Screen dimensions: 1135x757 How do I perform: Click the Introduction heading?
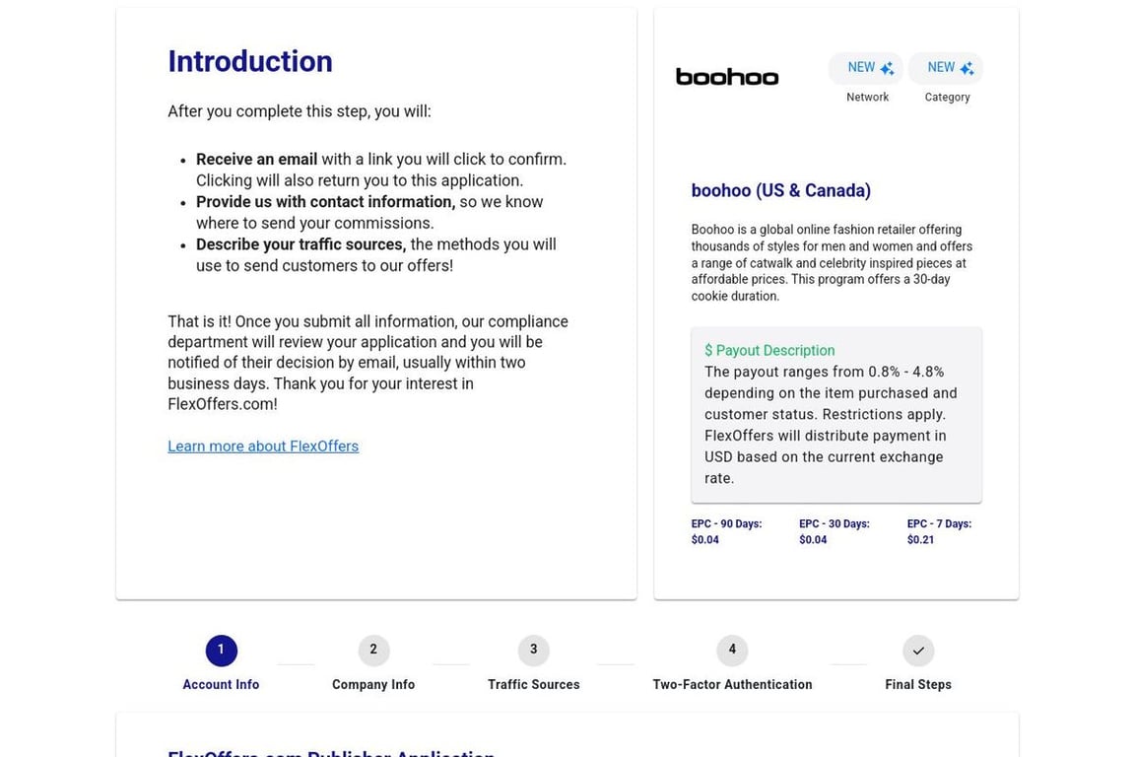(250, 61)
